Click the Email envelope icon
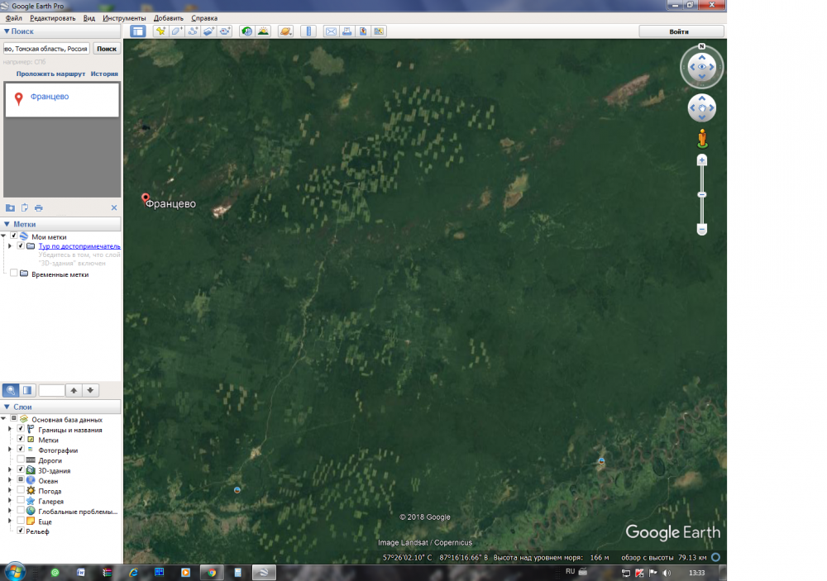The height and width of the screenshot is (581, 827). click(331, 31)
